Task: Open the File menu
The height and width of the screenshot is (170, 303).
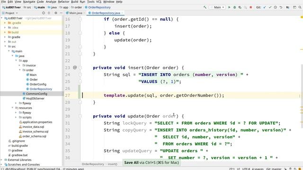Action: pyautogui.click(x=3, y=2)
